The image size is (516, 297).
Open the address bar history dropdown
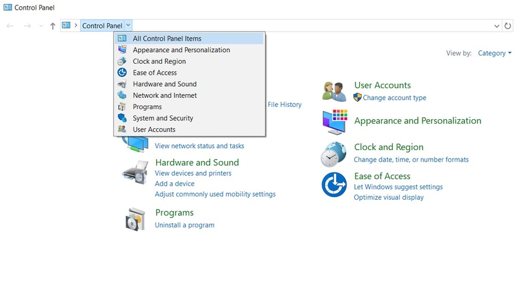[497, 26]
